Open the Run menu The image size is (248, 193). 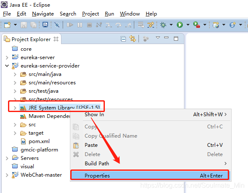[x=109, y=14]
